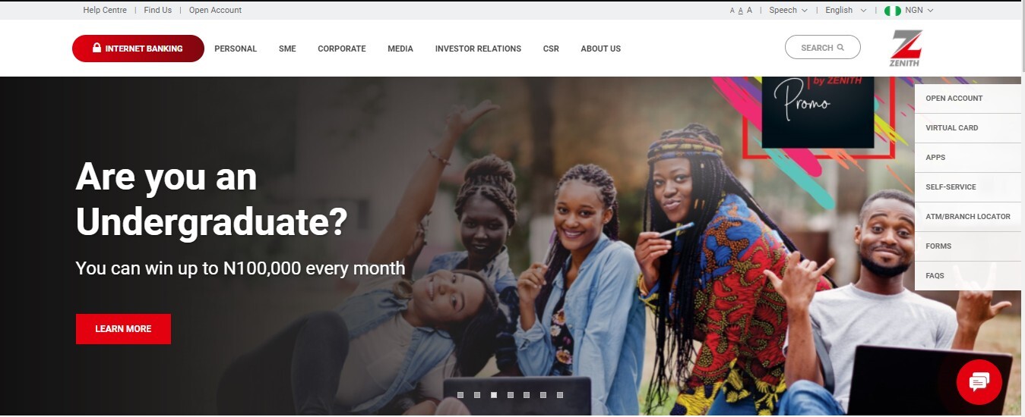The width and height of the screenshot is (1025, 417).
Task: Select the medium underlined font size A
Action: click(x=741, y=11)
